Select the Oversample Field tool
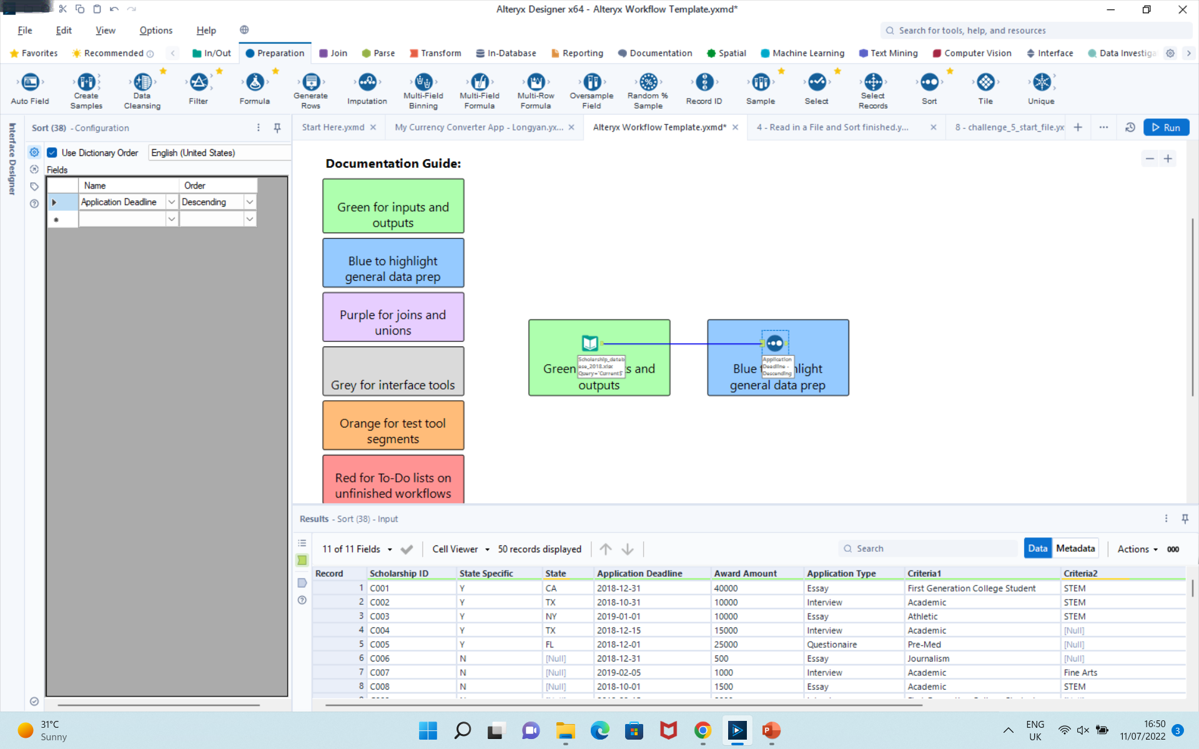 (592, 91)
